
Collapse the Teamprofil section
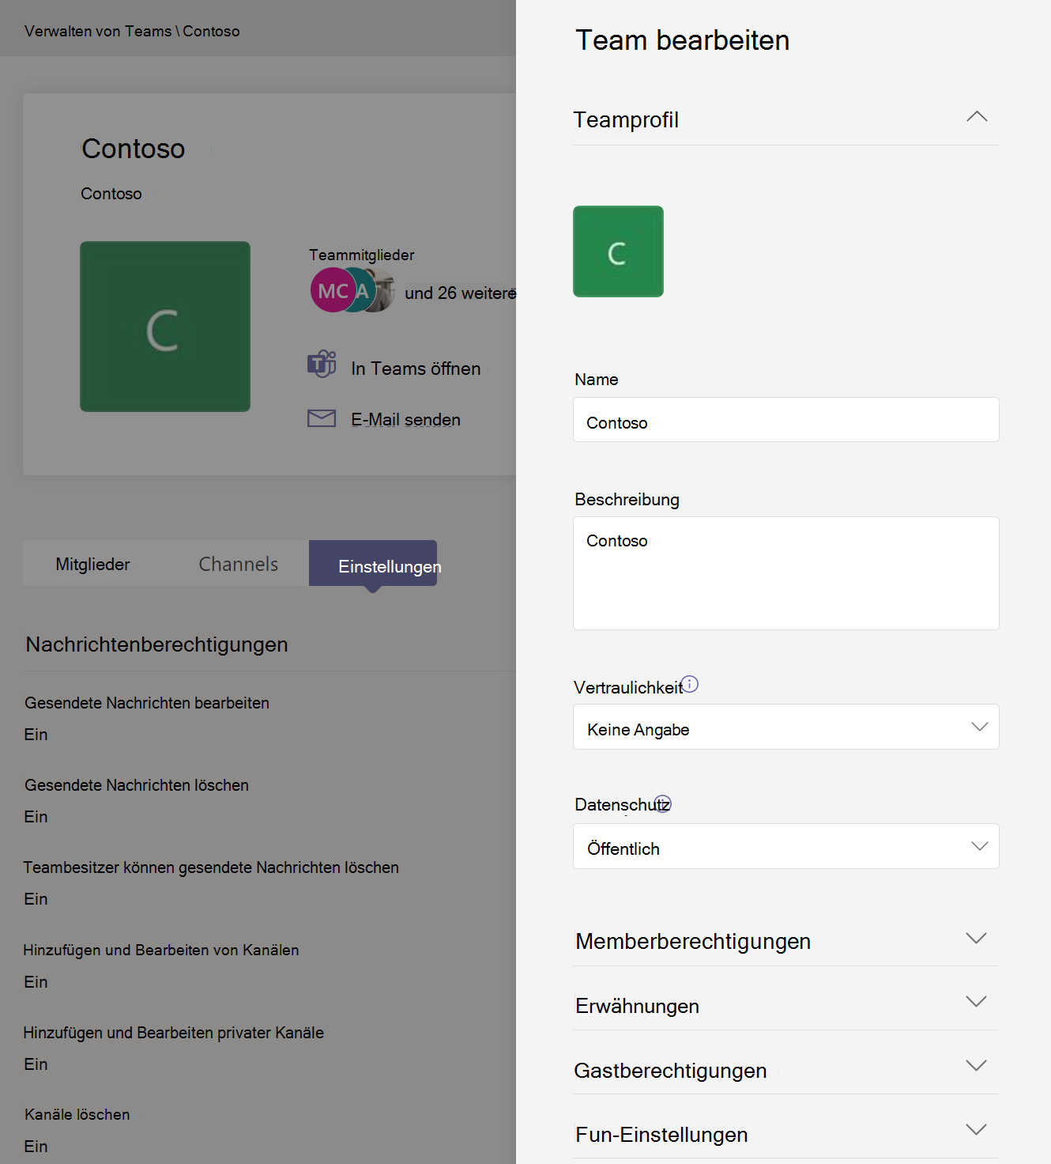pos(977,117)
